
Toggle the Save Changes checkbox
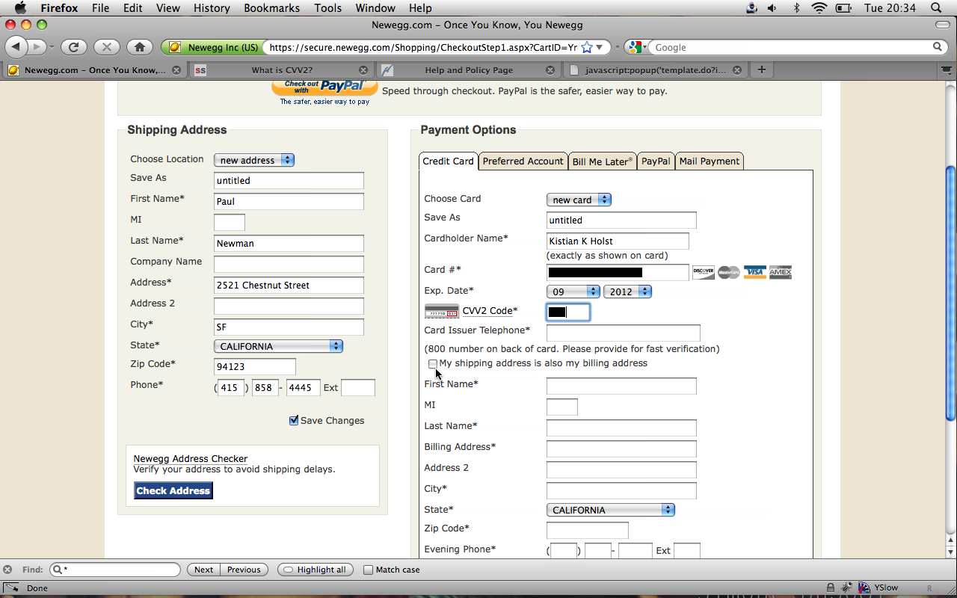click(294, 420)
